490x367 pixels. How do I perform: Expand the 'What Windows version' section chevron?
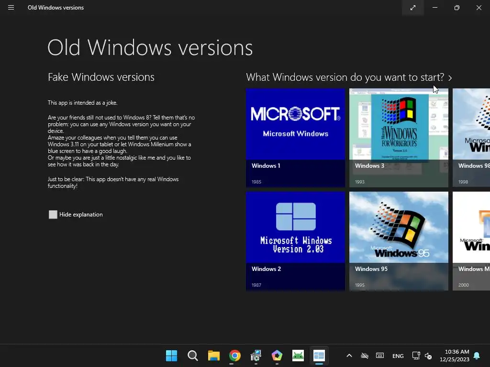pos(450,78)
